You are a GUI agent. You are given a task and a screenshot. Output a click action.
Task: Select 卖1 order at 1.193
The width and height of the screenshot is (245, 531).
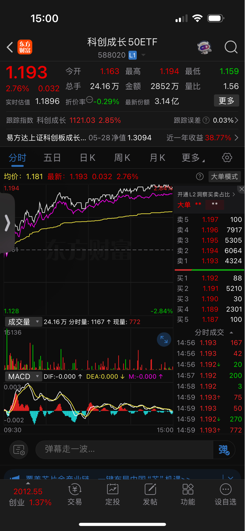209,261
